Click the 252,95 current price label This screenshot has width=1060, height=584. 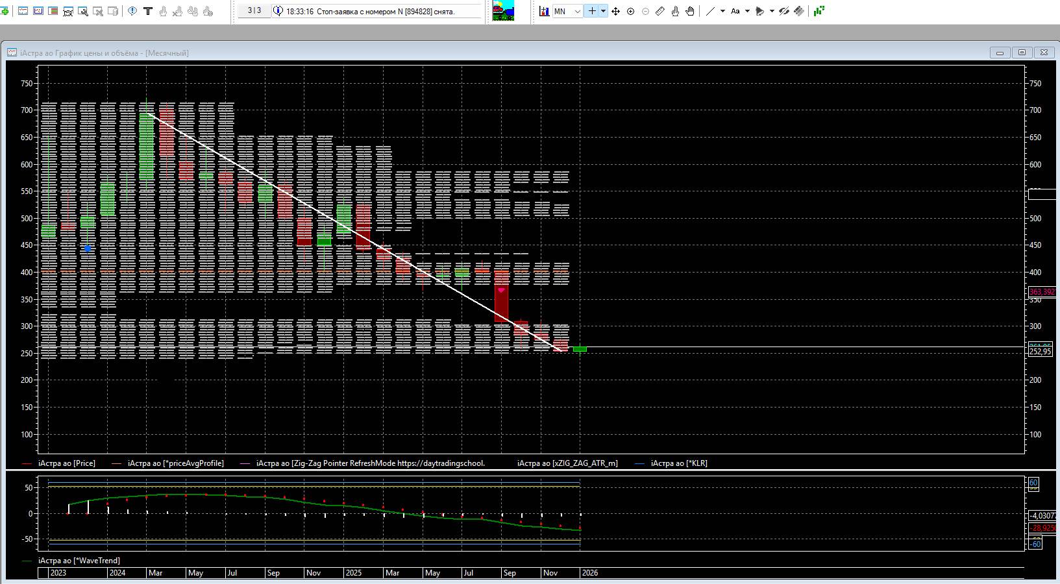(1041, 352)
